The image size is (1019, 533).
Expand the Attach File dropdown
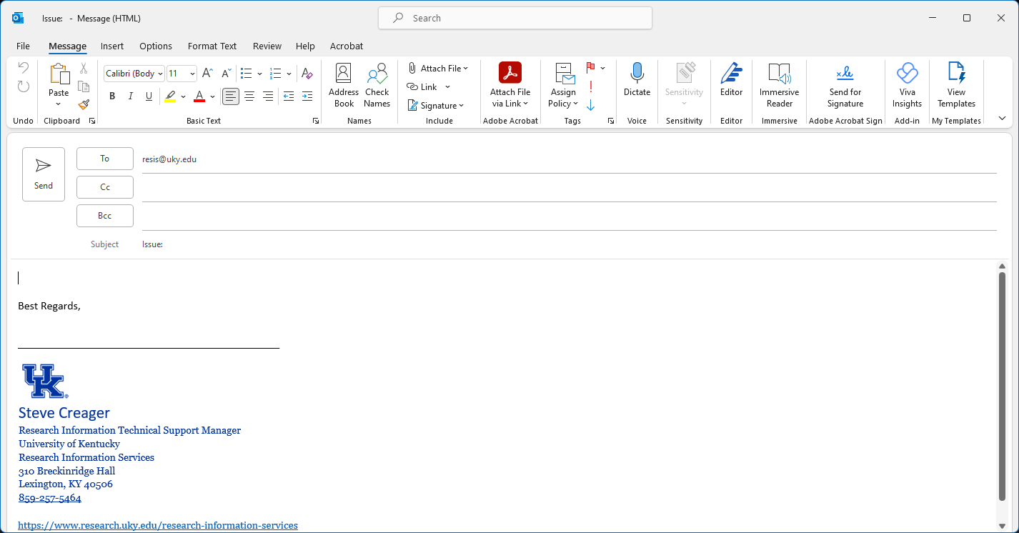pos(465,69)
